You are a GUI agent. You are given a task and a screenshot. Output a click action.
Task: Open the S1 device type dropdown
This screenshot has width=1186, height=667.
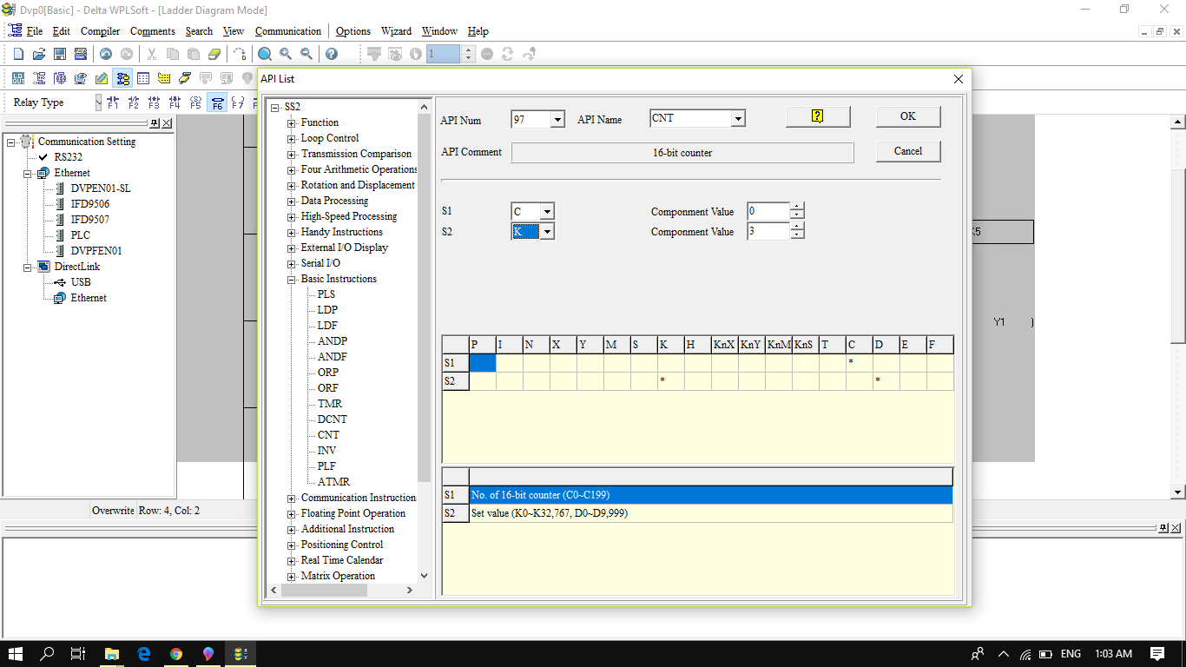click(546, 210)
